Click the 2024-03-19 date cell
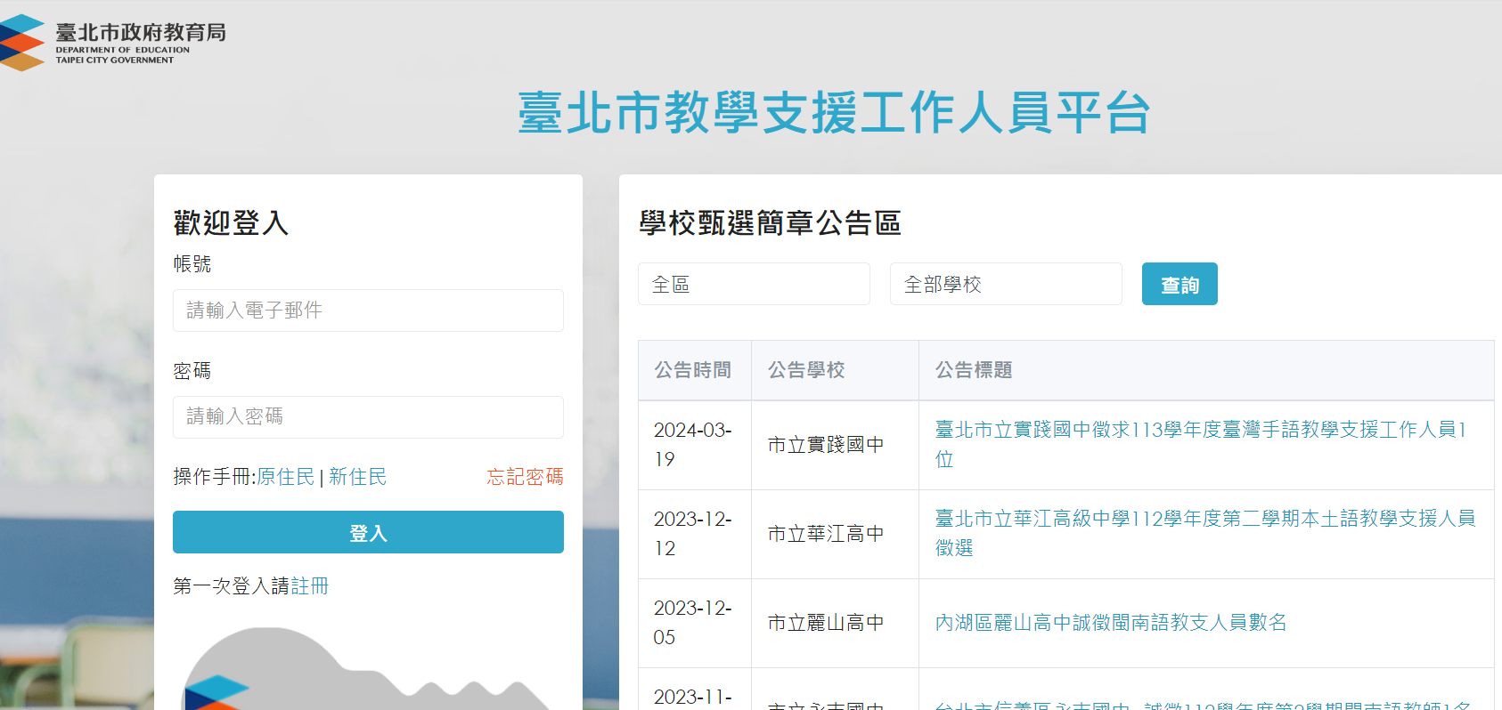The height and width of the screenshot is (710, 1502). [693, 445]
